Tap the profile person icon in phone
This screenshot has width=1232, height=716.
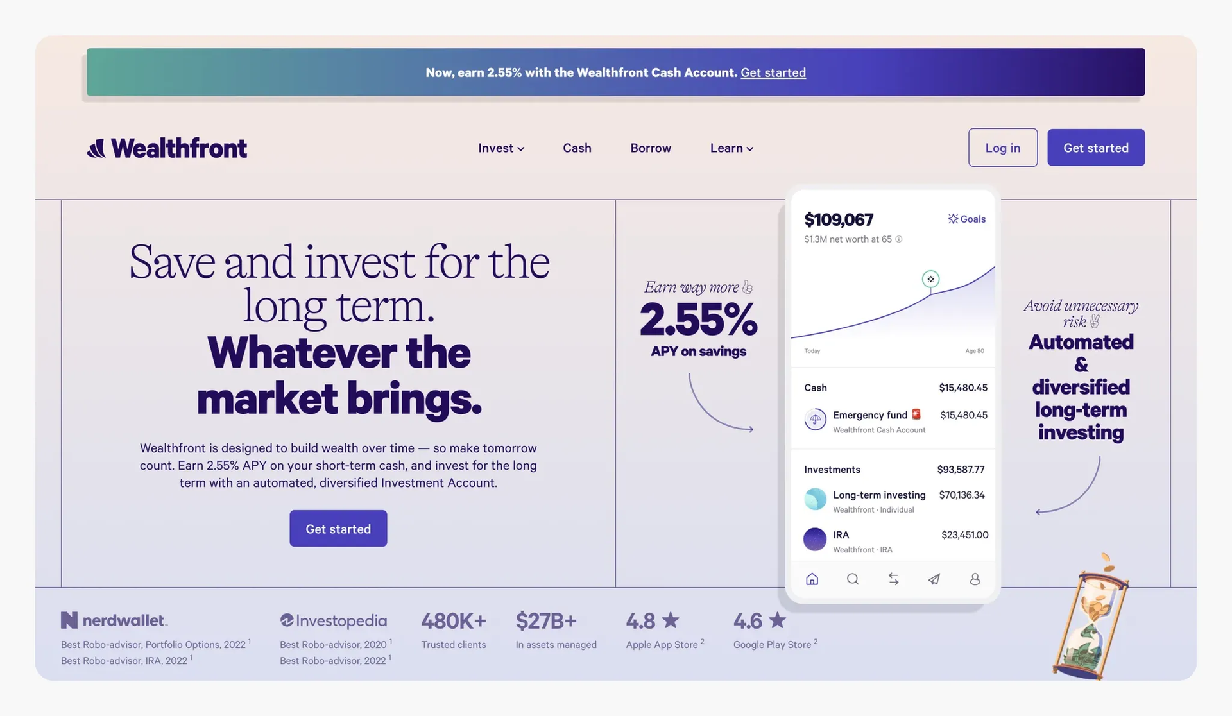[975, 579]
